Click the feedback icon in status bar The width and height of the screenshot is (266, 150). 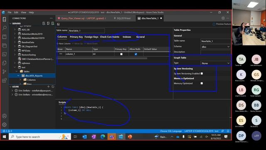tap(223, 131)
